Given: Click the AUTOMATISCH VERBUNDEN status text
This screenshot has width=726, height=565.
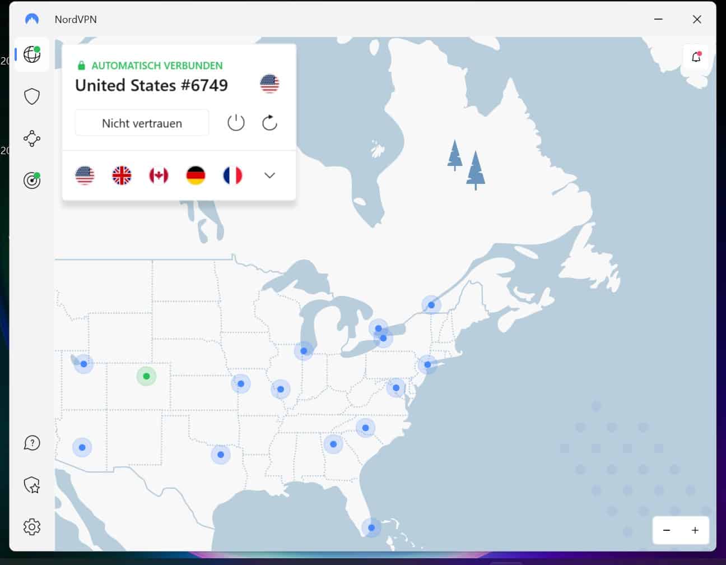Looking at the screenshot, I should tap(157, 66).
